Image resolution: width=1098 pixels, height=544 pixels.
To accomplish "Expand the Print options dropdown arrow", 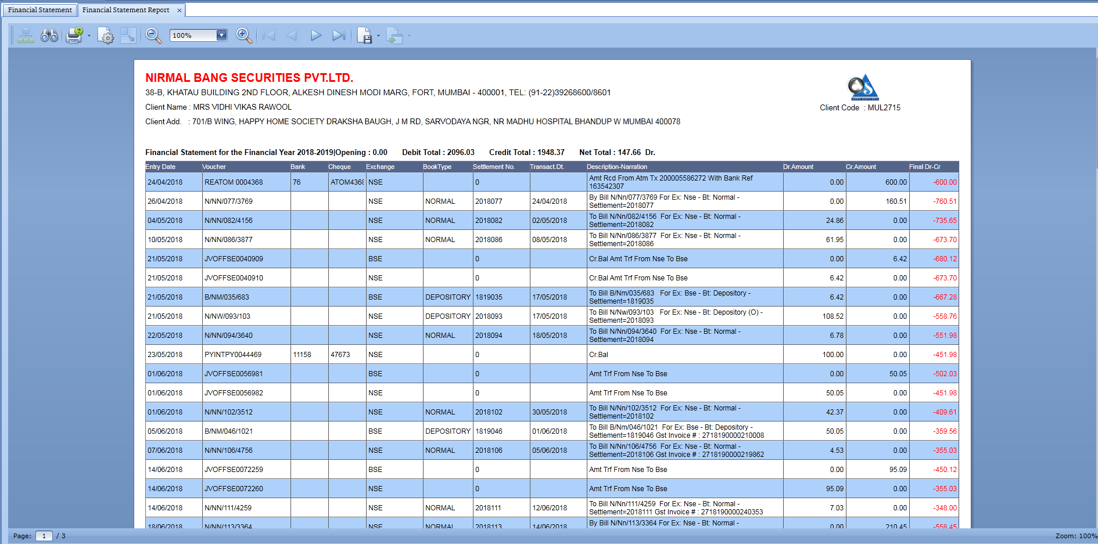I will (x=89, y=36).
